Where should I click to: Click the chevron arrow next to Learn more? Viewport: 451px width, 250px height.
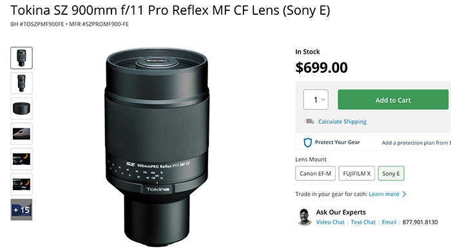point(405,194)
